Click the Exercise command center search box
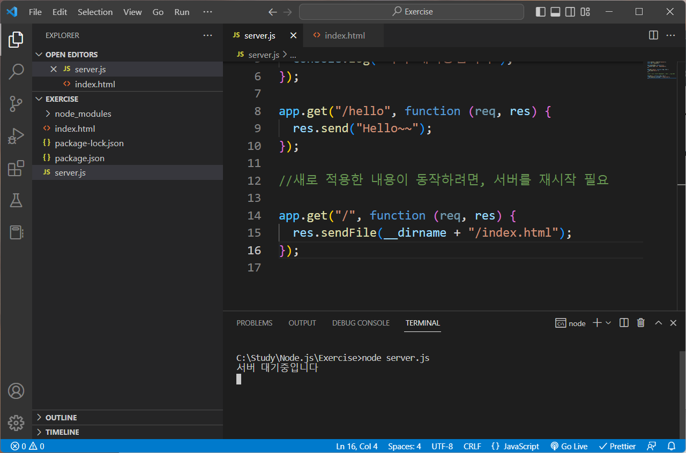The height and width of the screenshot is (453, 686). (412, 12)
